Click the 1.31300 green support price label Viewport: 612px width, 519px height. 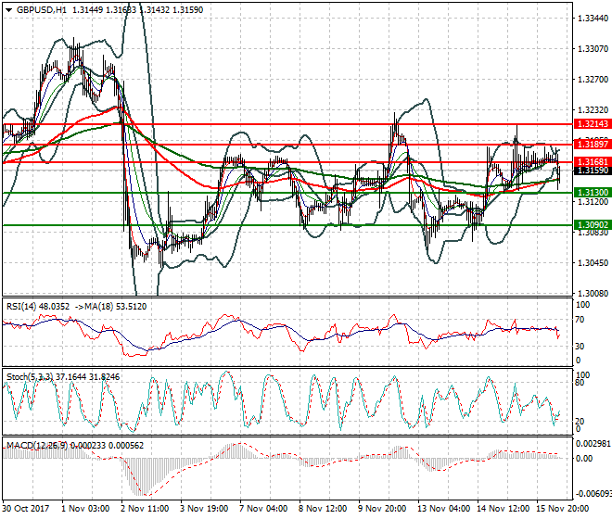[593, 193]
